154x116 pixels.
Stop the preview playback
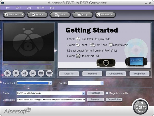click(16, 73)
